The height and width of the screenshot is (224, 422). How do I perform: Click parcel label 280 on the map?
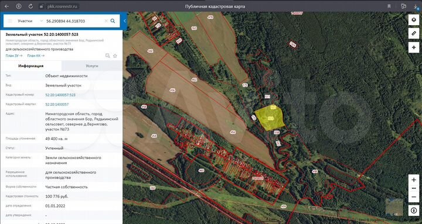coord(152,188)
